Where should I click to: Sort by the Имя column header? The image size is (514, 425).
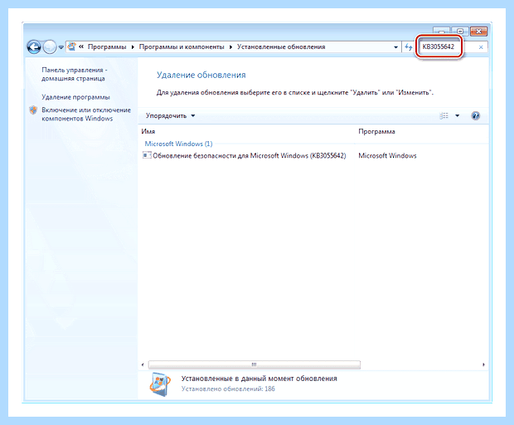[148, 131]
